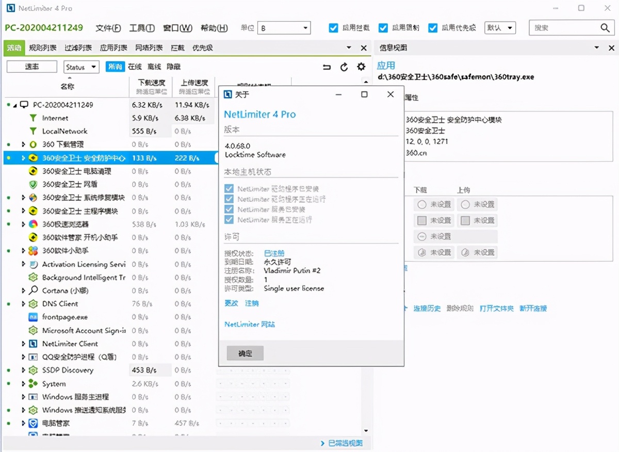Click the 电脑管家 shield icon
619x452 pixels.
coord(33,423)
